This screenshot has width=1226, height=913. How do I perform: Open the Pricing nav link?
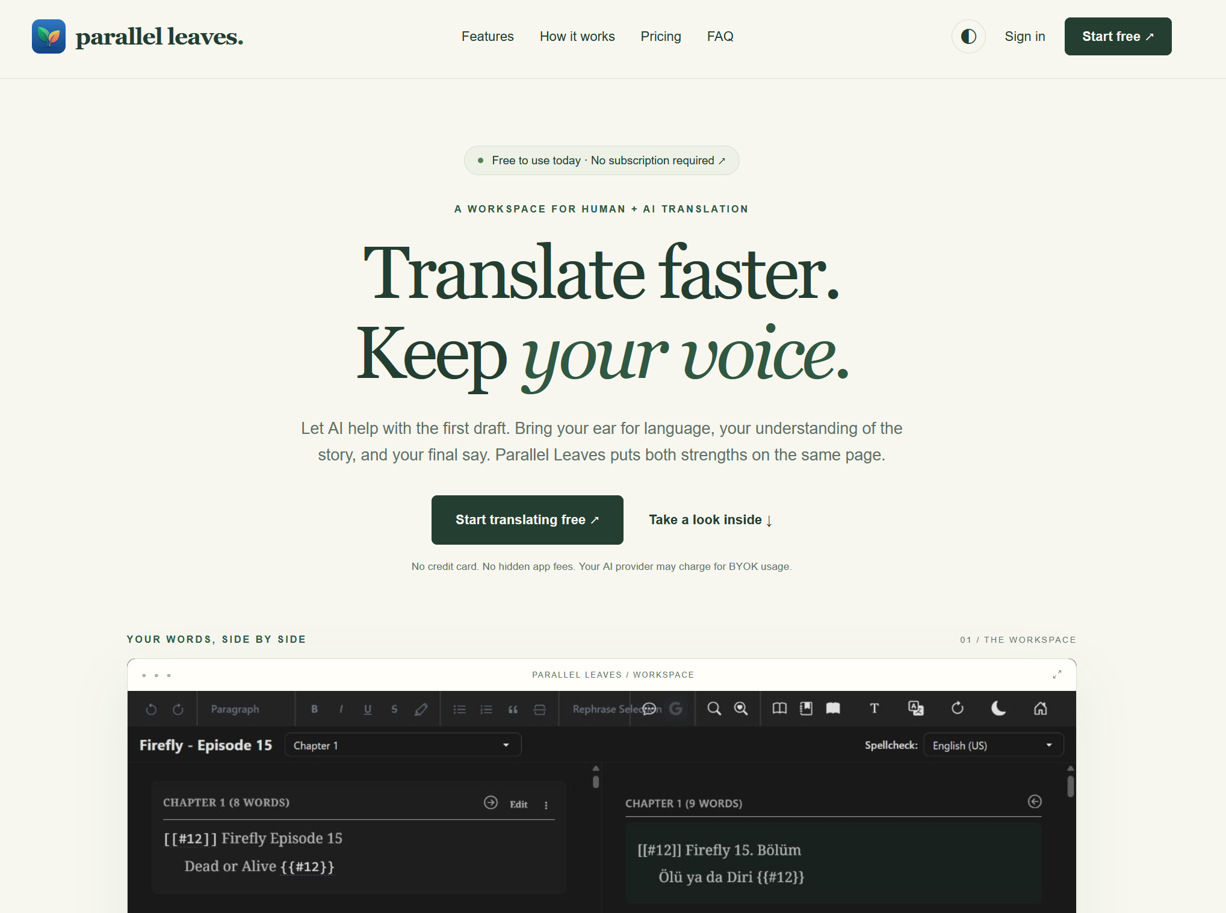coord(661,37)
